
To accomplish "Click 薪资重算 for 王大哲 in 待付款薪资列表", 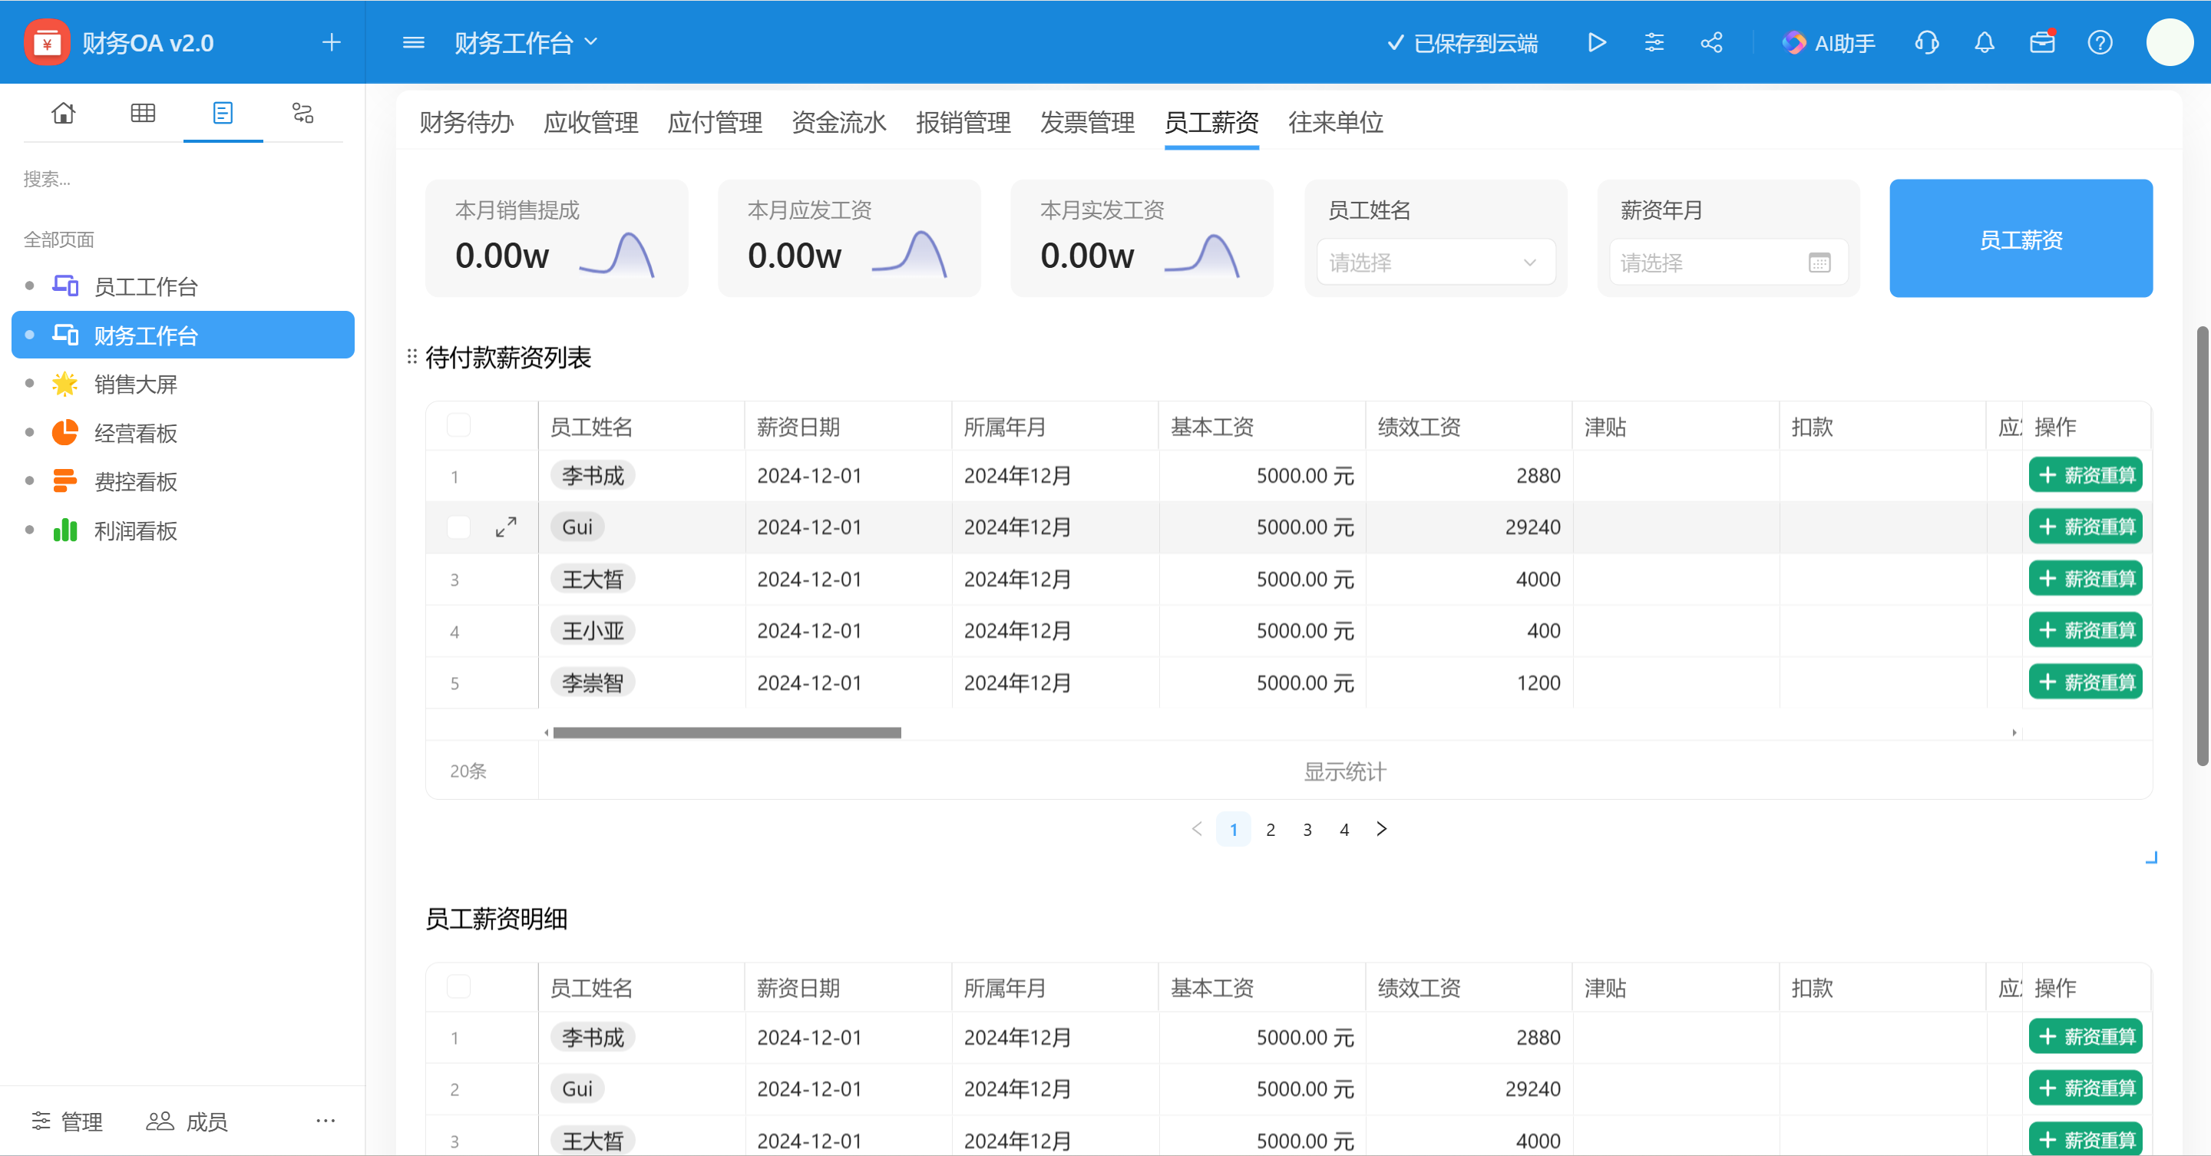I will pos(2085,579).
